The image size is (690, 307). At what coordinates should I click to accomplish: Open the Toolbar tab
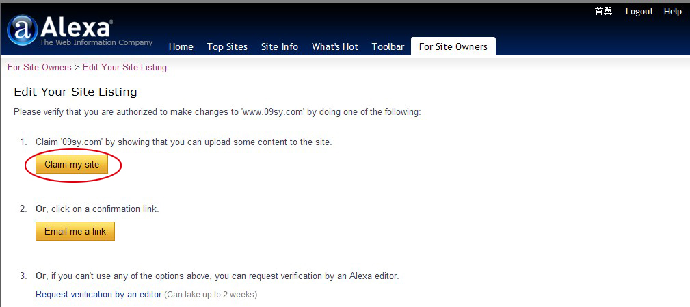point(388,46)
